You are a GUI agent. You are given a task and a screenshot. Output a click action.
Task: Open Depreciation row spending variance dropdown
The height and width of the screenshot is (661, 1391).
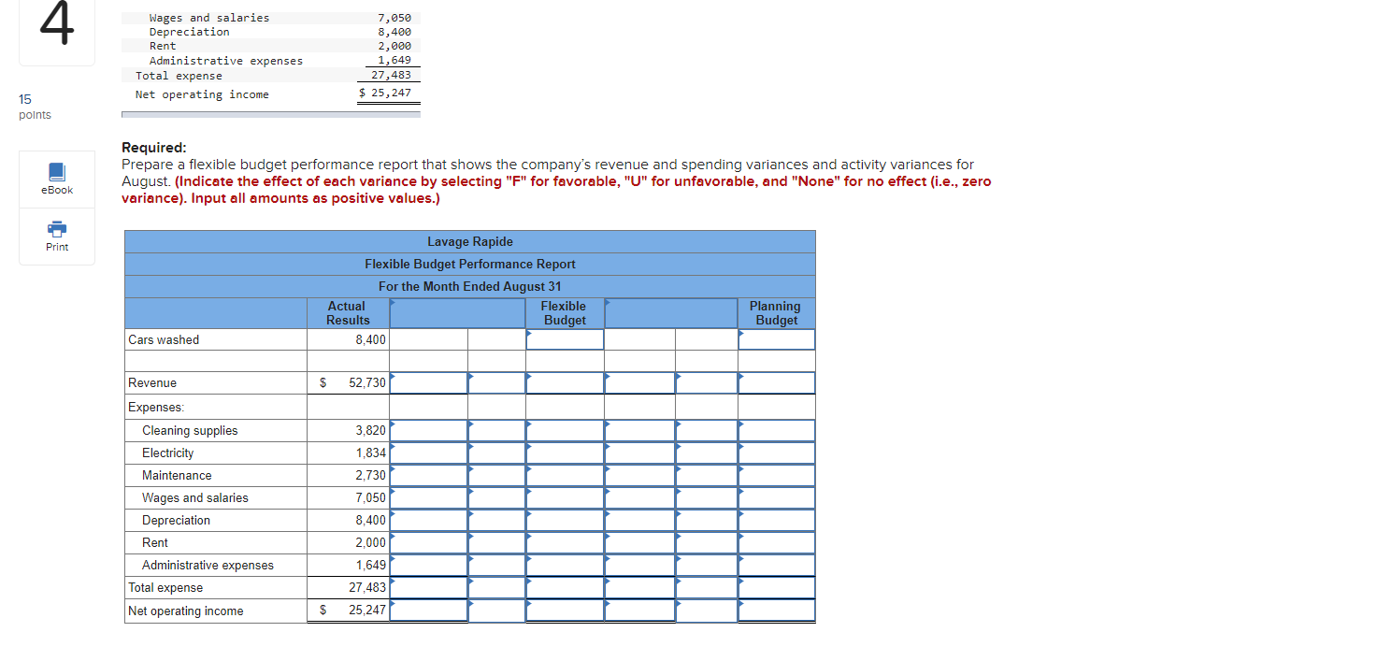pos(428,520)
